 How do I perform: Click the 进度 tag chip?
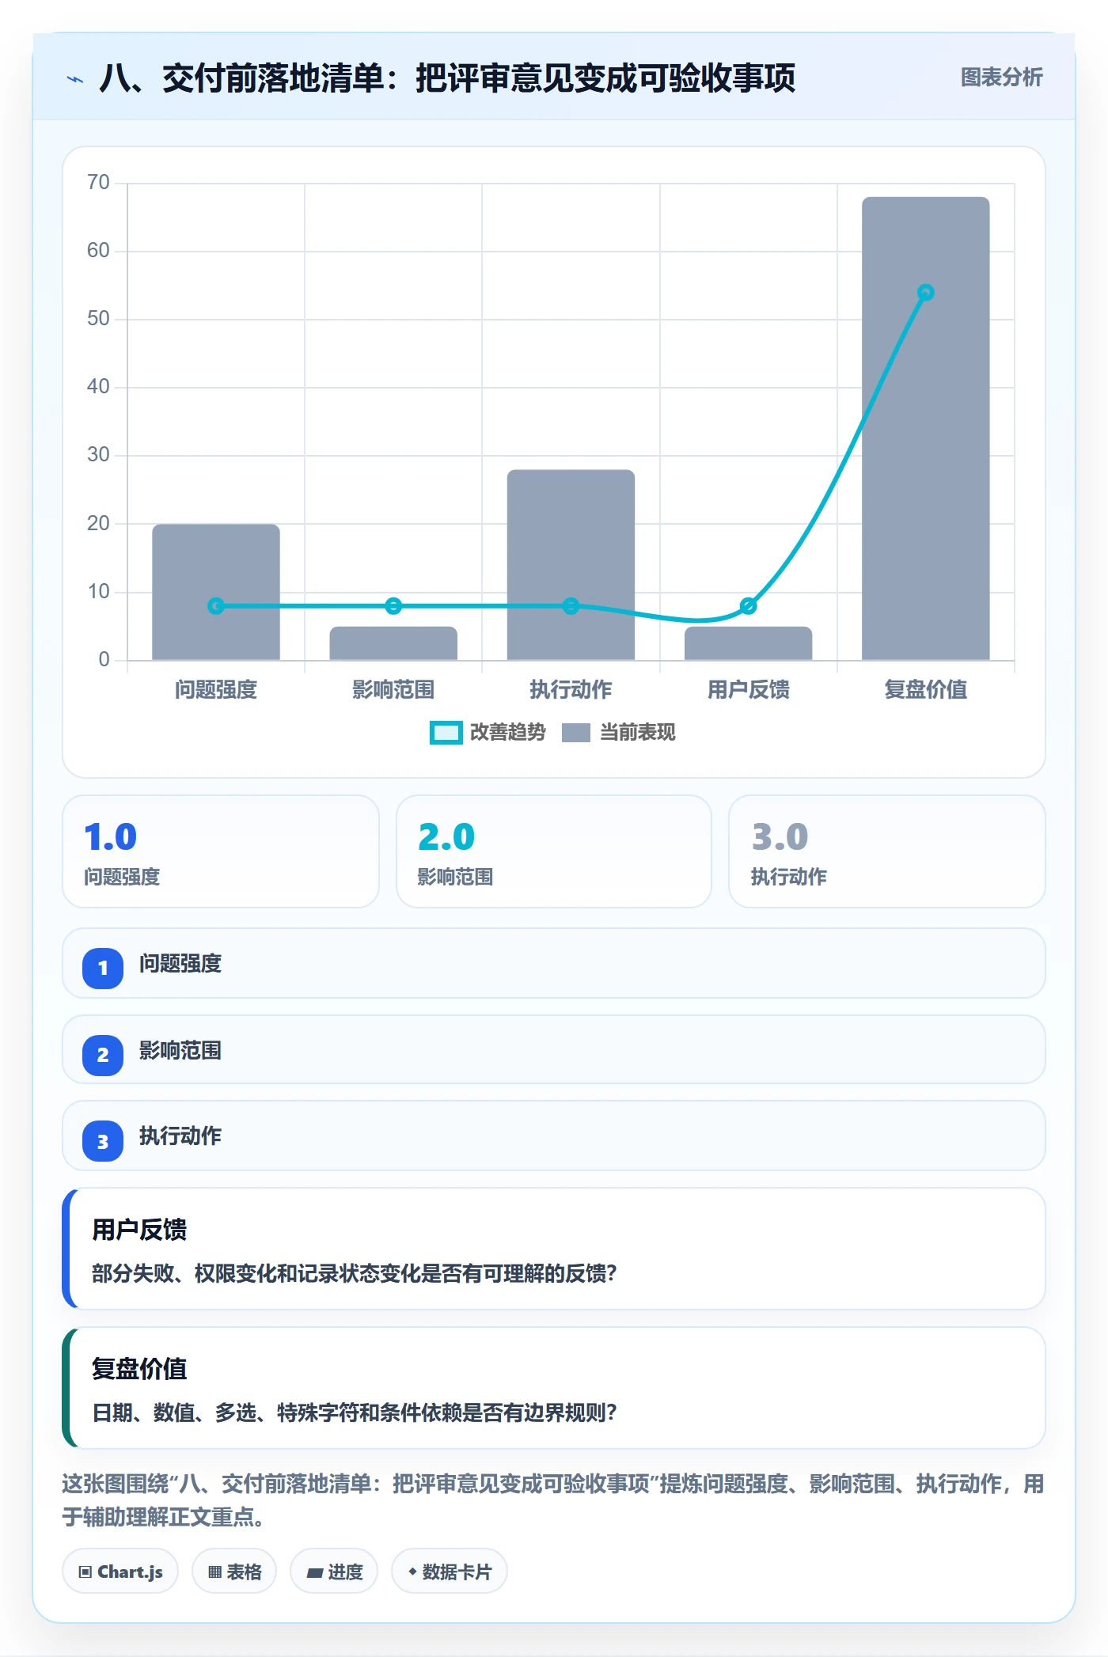click(x=334, y=1572)
